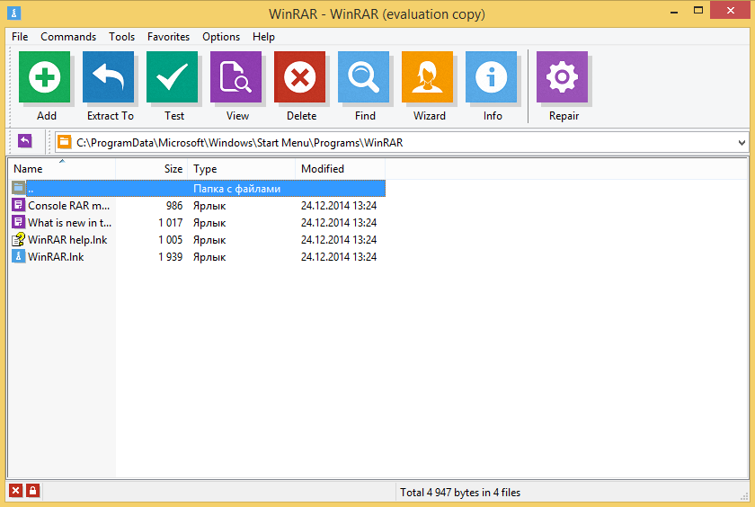Viewport: 755px width, 507px height.
Task: Open the Find tool
Action: pyautogui.click(x=363, y=77)
